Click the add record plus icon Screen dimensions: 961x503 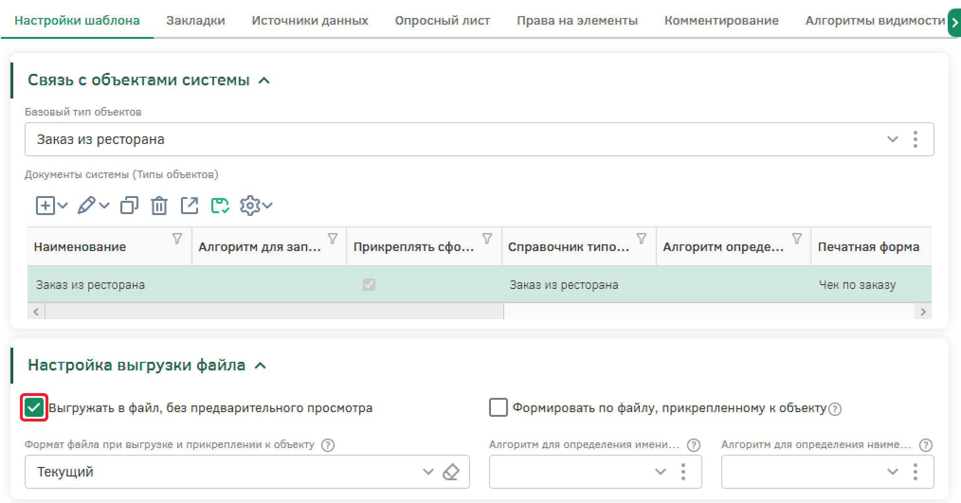(46, 206)
